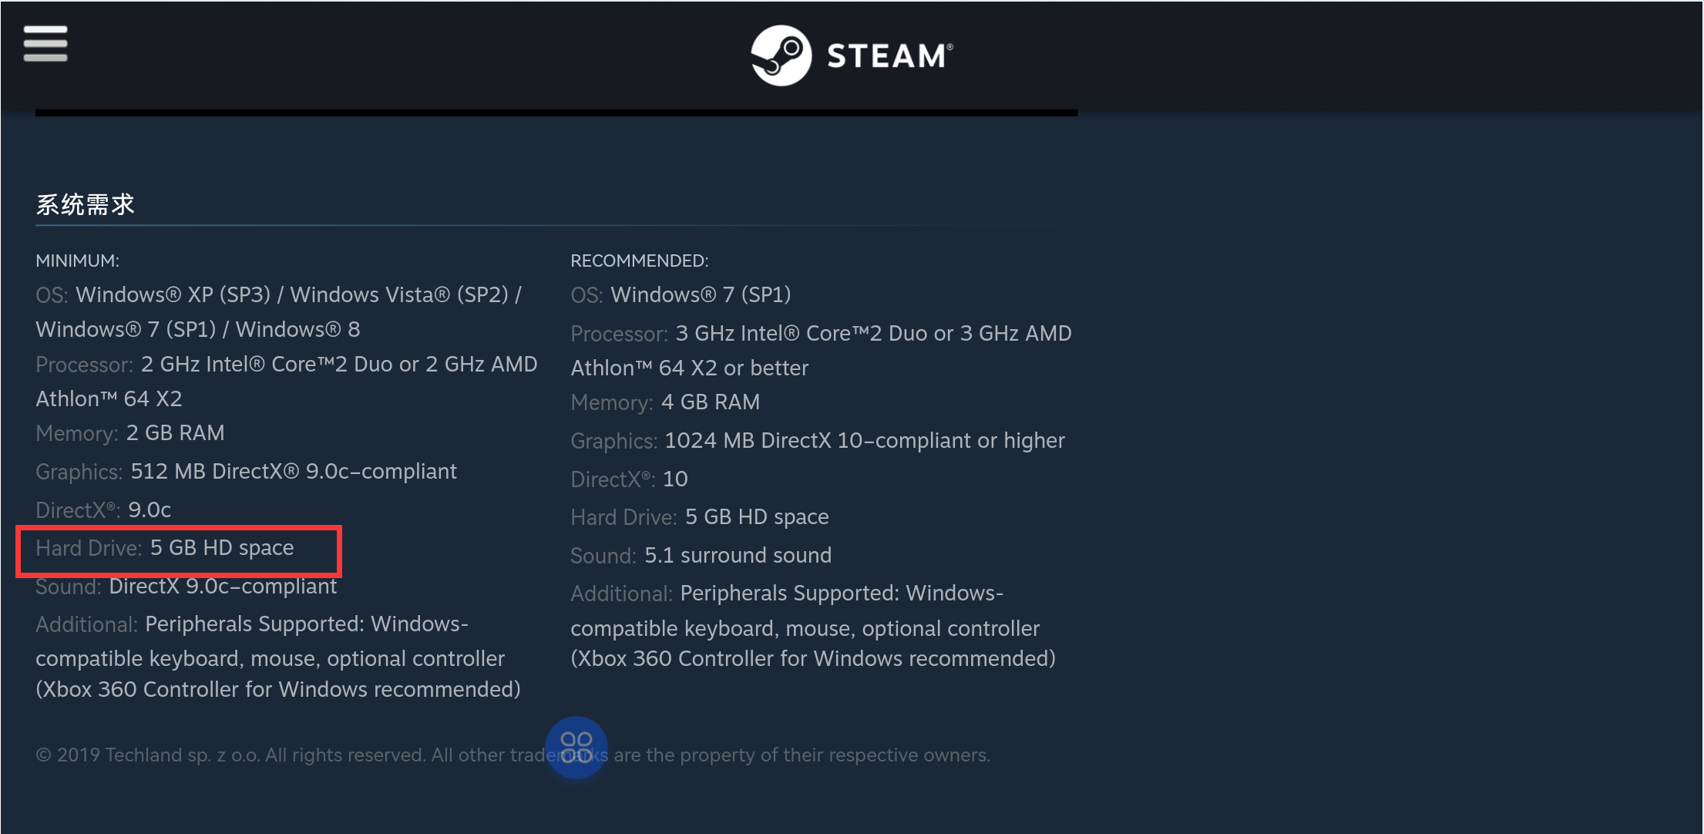This screenshot has width=1704, height=834.
Task: Open the hamburger menu icon
Action: click(45, 43)
